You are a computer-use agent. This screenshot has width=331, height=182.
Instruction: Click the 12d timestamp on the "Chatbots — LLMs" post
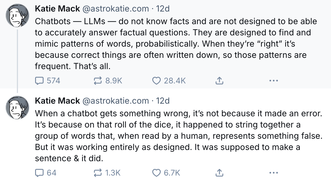pyautogui.click(x=163, y=9)
